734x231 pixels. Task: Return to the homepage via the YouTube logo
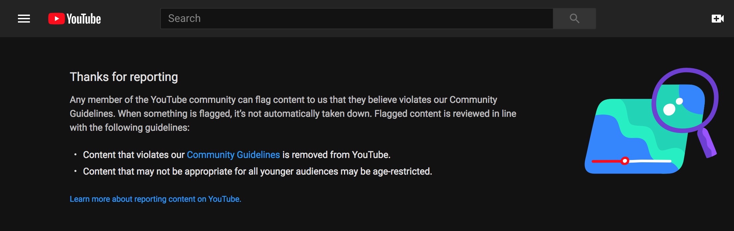75,19
